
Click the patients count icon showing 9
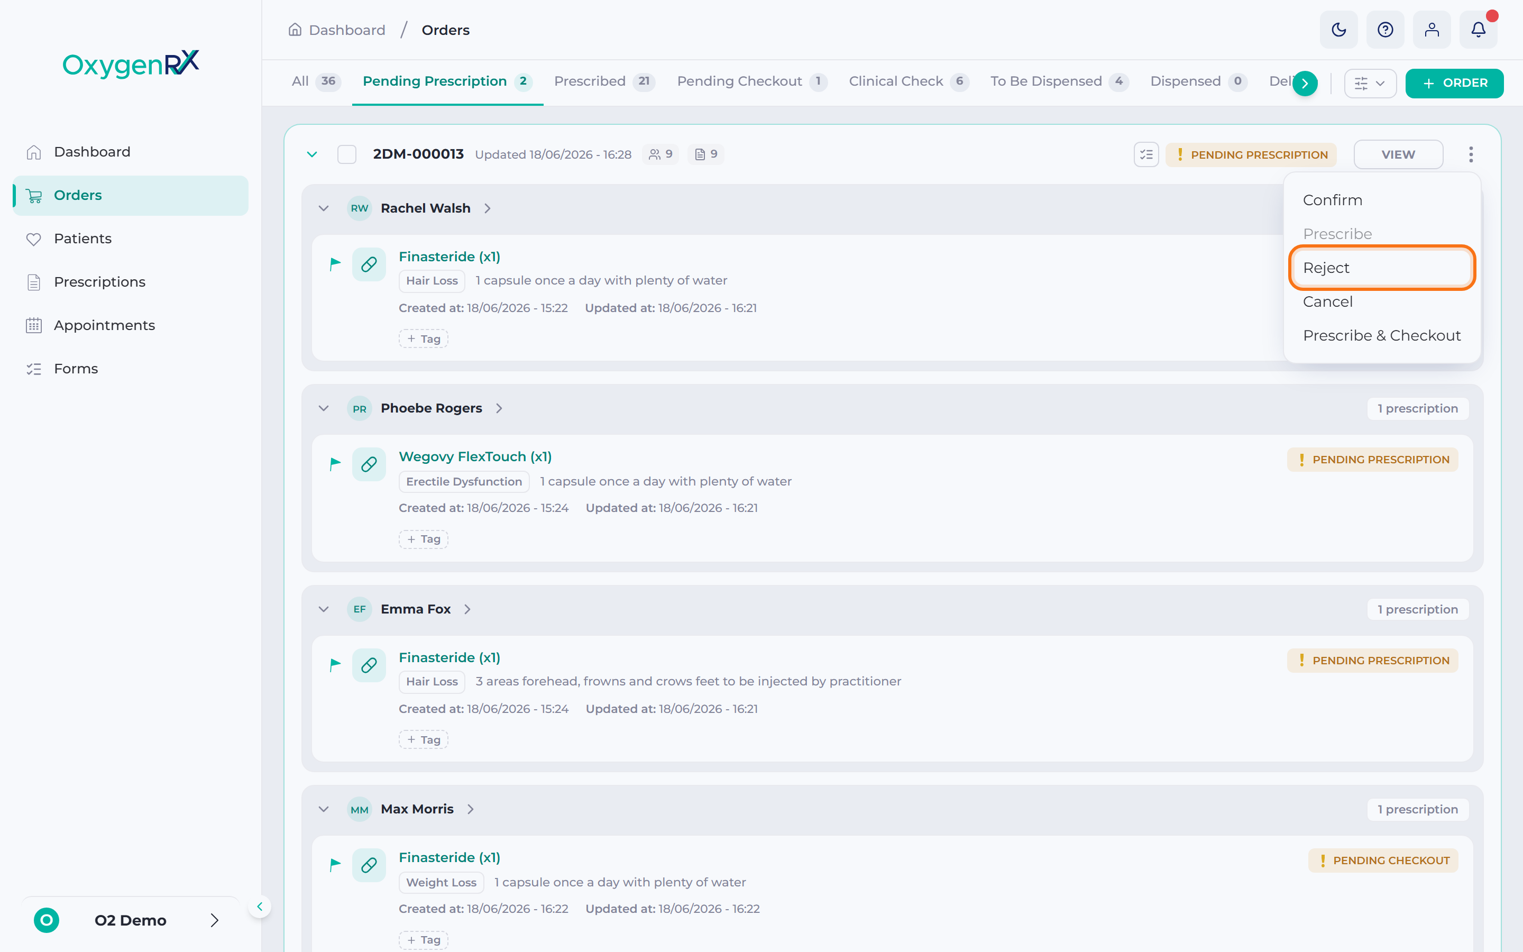tap(660, 154)
